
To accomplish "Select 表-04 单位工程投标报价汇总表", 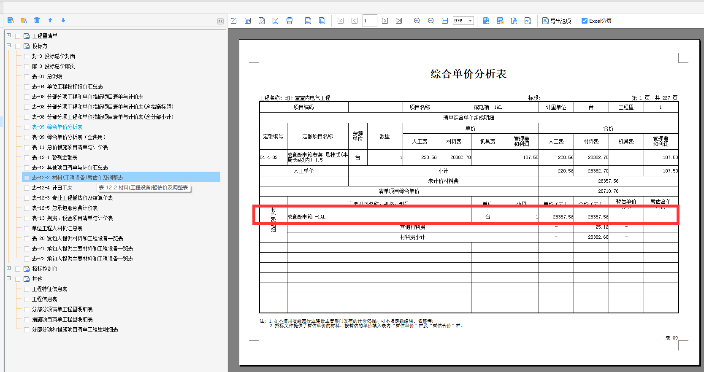I will [x=67, y=86].
